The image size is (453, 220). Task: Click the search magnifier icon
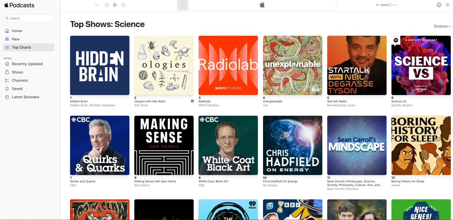[x=7, y=18]
